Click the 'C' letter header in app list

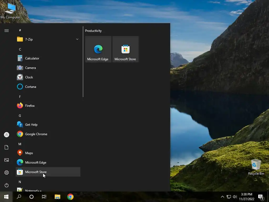pyautogui.click(x=20, y=49)
